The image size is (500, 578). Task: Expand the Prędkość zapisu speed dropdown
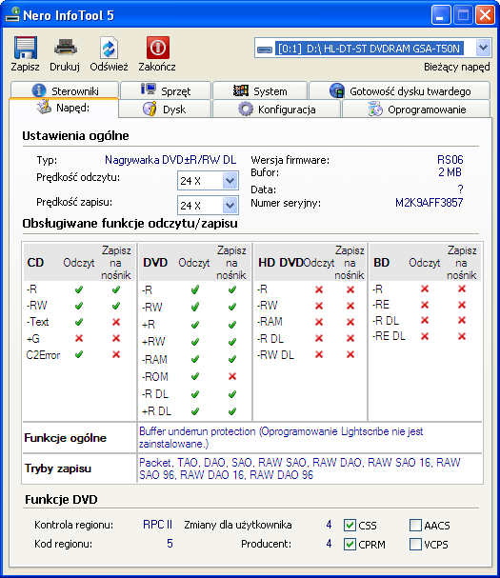[x=230, y=206]
